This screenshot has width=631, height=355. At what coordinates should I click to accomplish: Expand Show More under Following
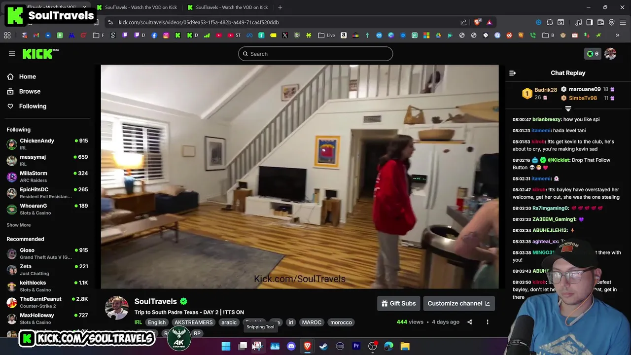(19, 225)
